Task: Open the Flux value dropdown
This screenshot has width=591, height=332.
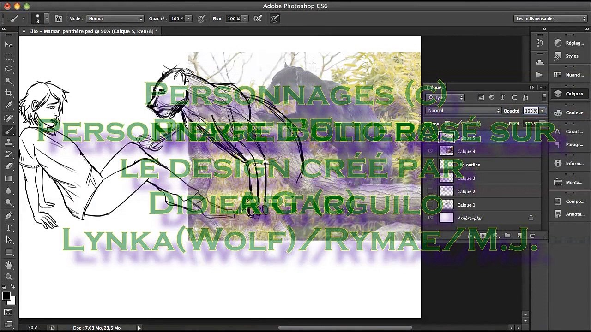Action: point(245,18)
